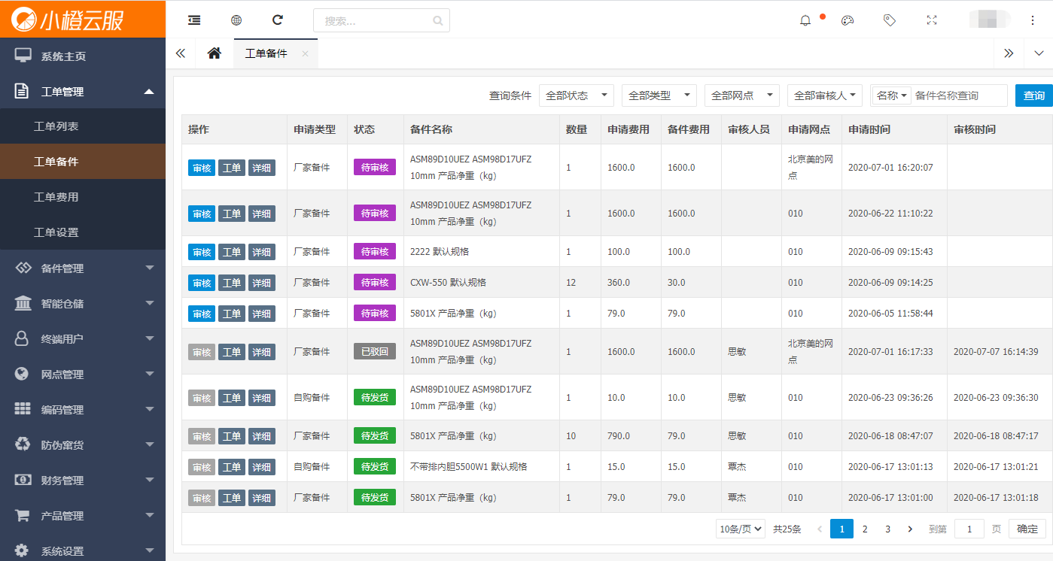Click the 确定 pagination button
This screenshot has width=1053, height=561.
pos(1027,529)
